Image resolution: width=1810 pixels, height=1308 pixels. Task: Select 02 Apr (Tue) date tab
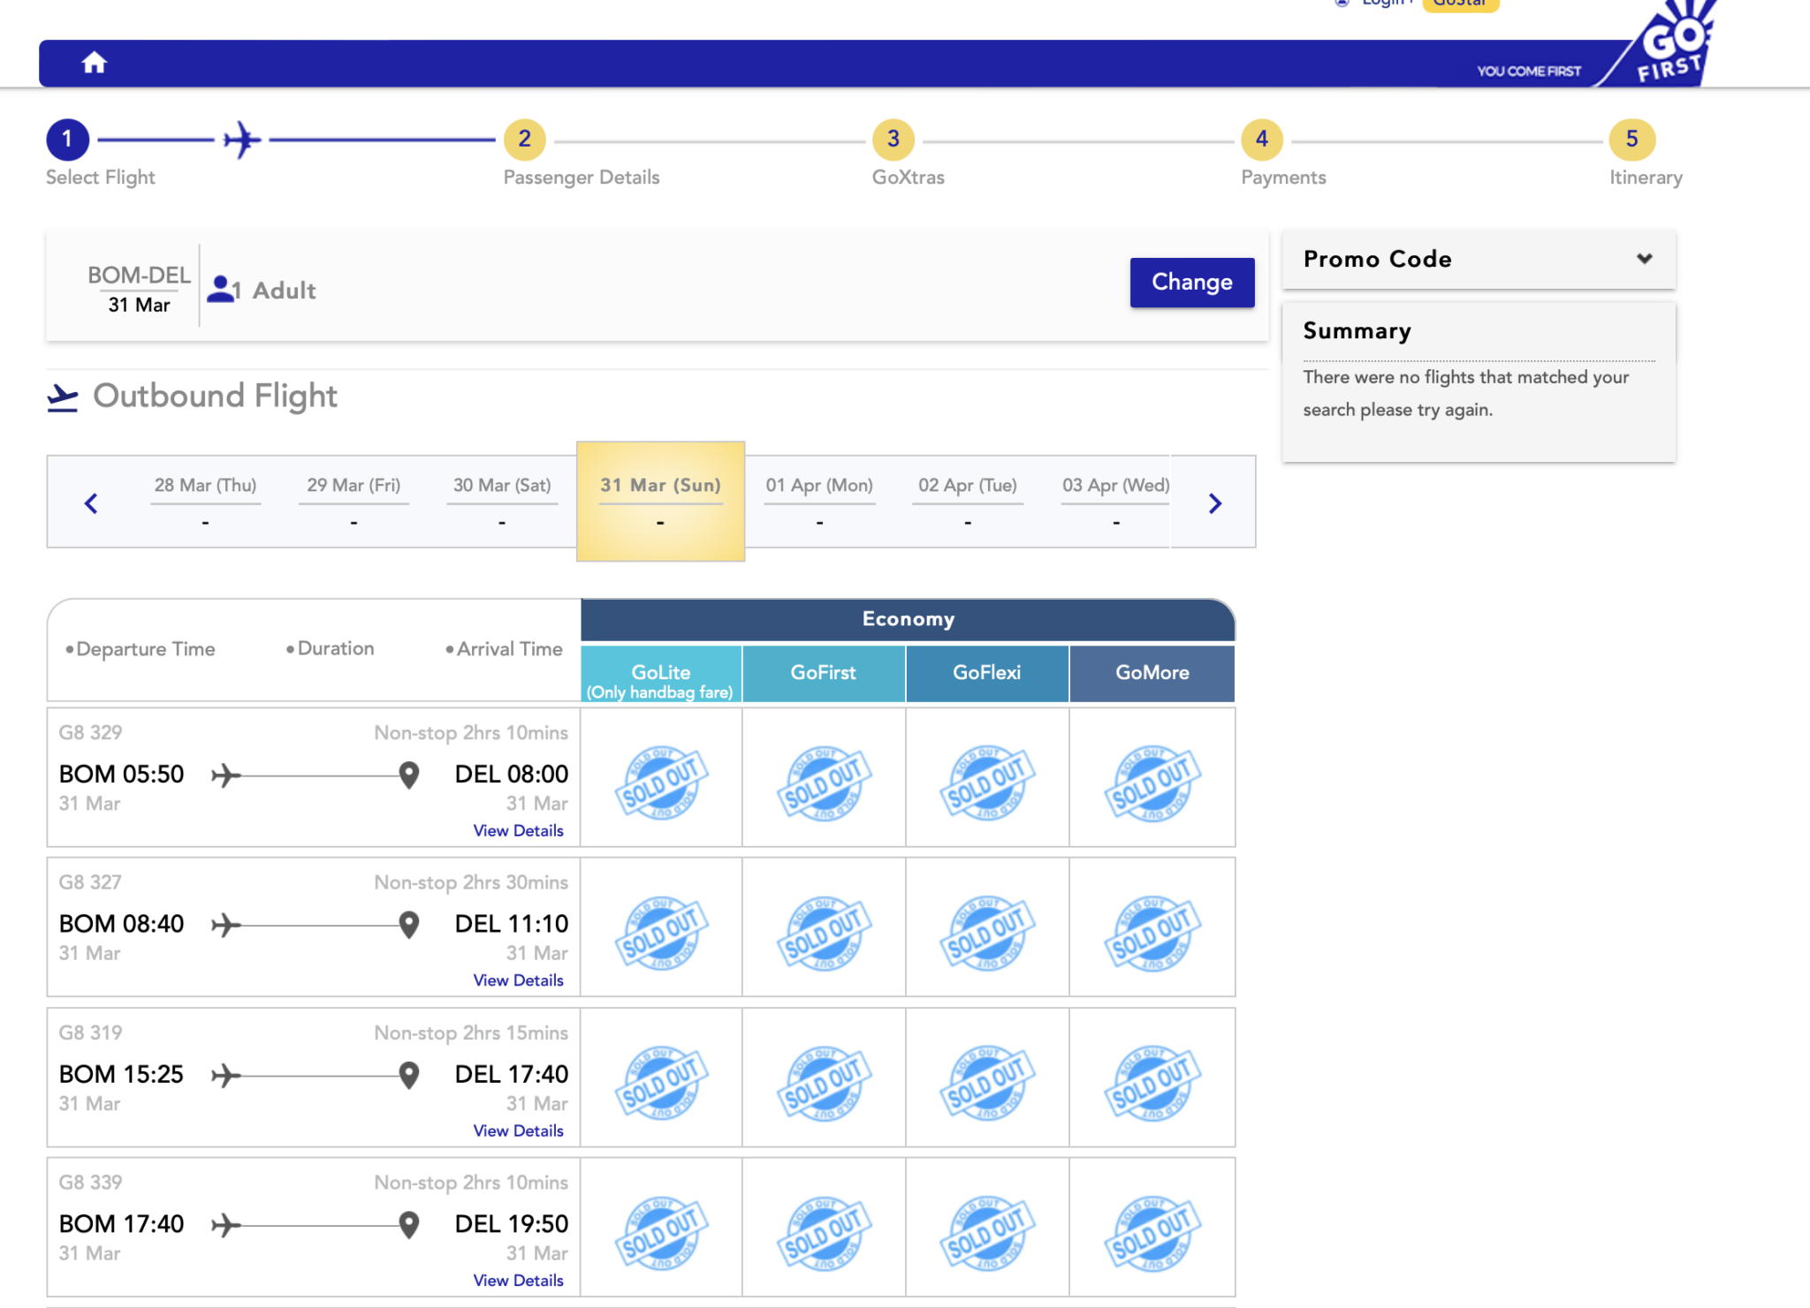[968, 502]
